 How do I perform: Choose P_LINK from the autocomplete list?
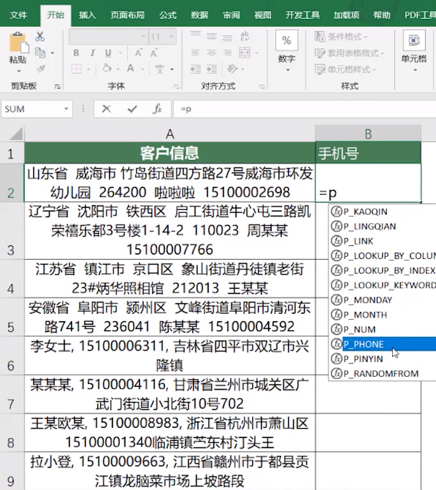click(383, 241)
